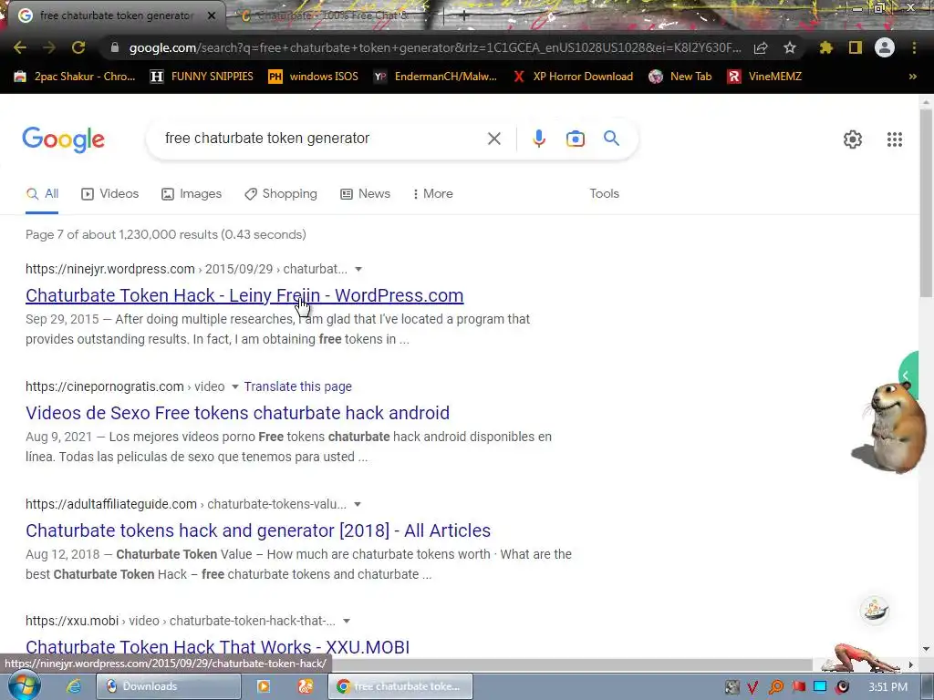Viewport: 934px width, 700px height.
Task: Open Chaturbate Token Hack That Works result
Action: click(217, 646)
